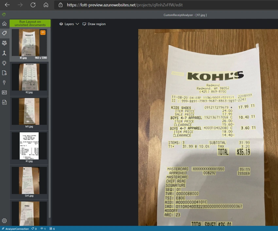Select the SH1.jpg thumbnail
Image resolution: width=278 pixels, height=231 pixels.
29,180
